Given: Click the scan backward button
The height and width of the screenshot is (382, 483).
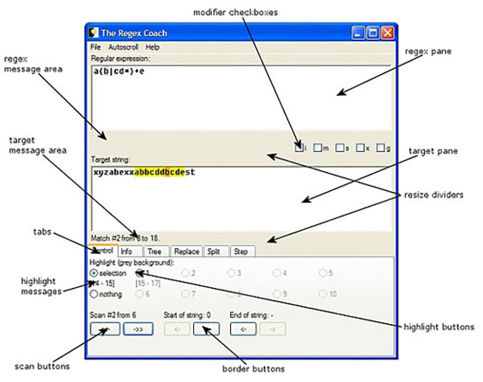Looking at the screenshot, I should (105, 329).
